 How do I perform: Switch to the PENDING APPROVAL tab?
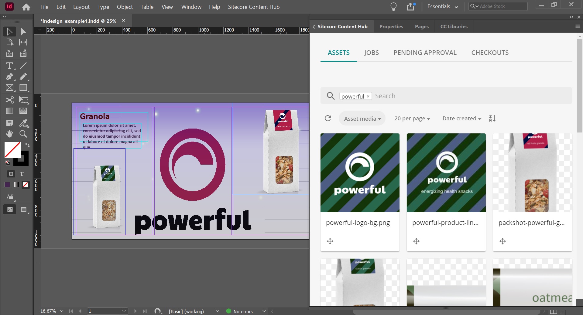[425, 52]
